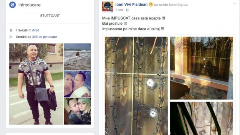Open the couple selfie with blue background
Image resolution: width=240 pixels, height=135 pixels.
[77, 84]
